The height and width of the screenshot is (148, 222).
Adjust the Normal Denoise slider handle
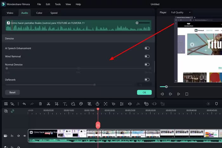7,68
